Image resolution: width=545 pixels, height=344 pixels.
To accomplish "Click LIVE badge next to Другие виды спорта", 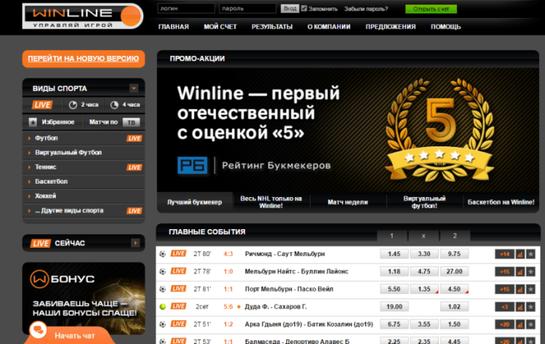I will pos(134,211).
